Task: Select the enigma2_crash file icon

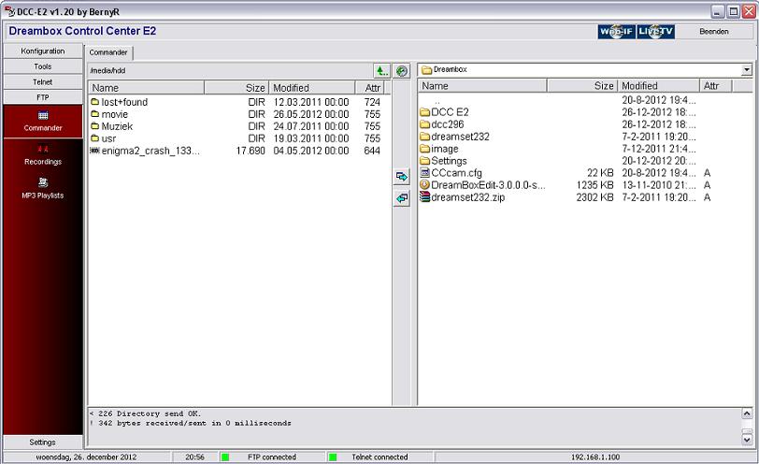Action: [x=95, y=151]
